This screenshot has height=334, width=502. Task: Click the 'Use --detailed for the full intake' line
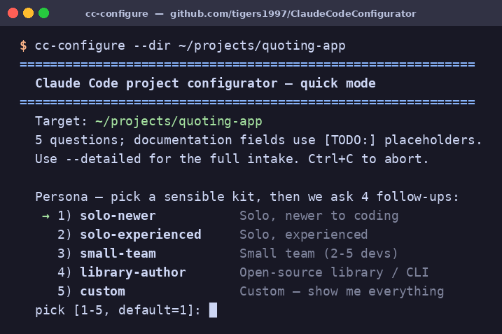click(232, 159)
